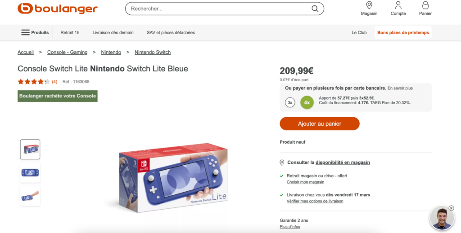Expand Vérifier mes options de livraison
This screenshot has width=461, height=233.
[x=315, y=201]
